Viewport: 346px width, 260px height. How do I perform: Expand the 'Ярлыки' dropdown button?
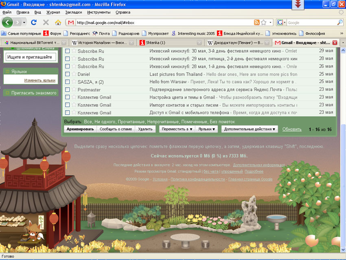click(x=206, y=129)
